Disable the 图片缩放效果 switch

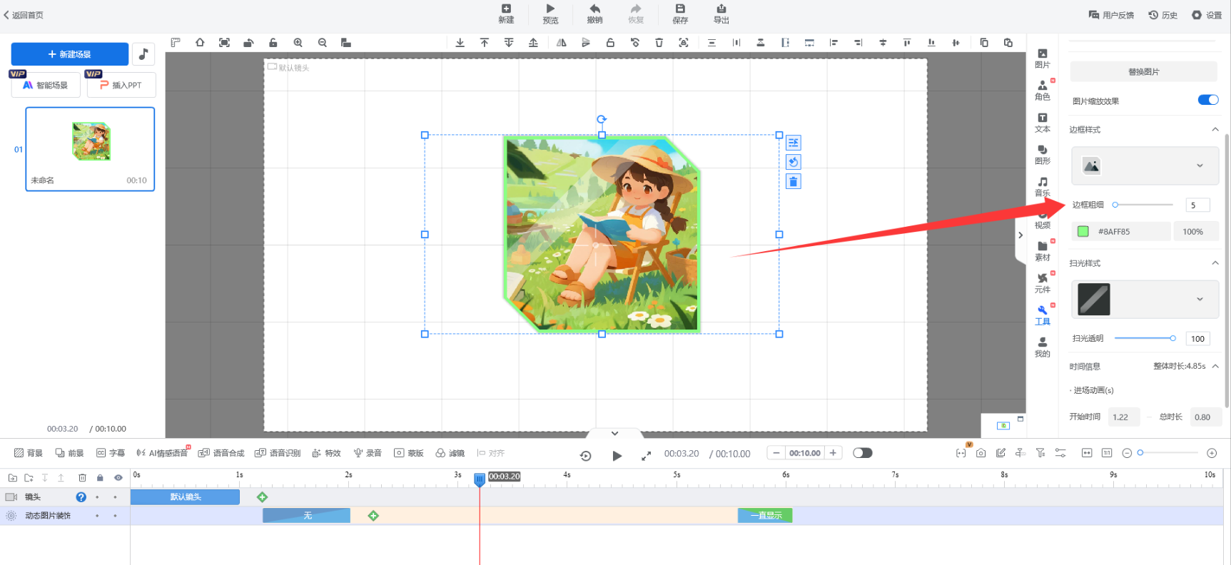1207,100
